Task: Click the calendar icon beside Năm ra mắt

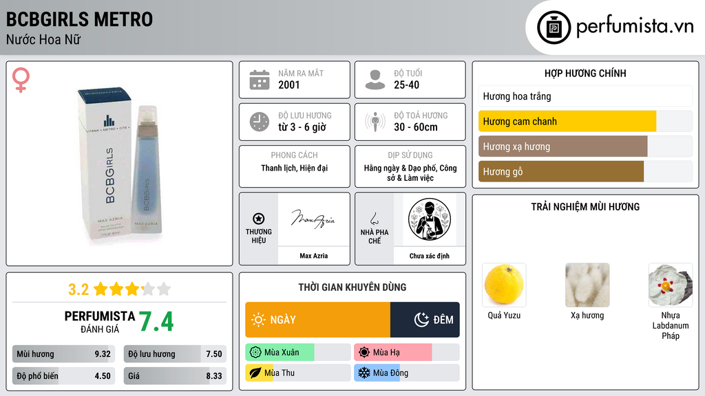Action: pos(260,80)
